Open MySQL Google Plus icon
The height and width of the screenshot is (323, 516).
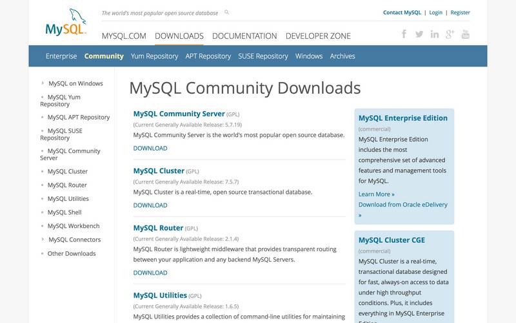coord(450,34)
